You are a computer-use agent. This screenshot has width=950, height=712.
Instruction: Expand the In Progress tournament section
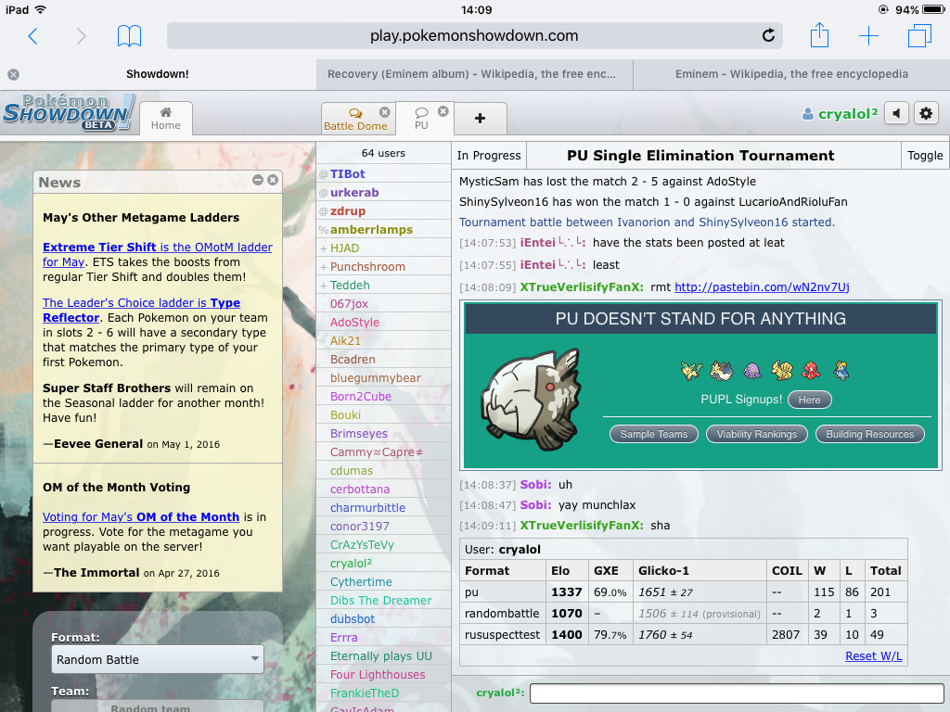pyautogui.click(x=489, y=156)
